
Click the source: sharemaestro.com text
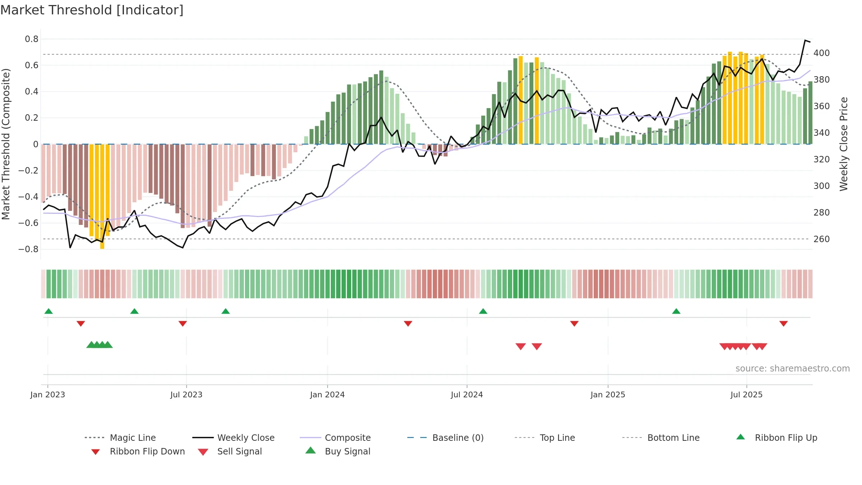click(793, 369)
